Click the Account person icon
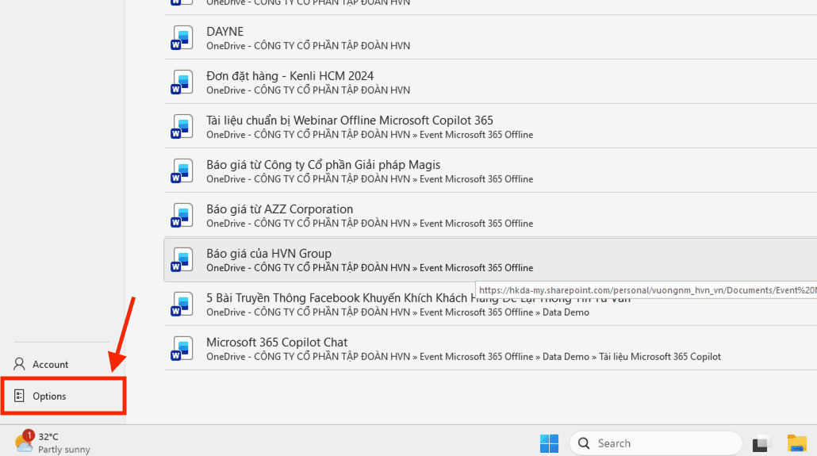This screenshot has height=456, width=817. pos(19,364)
